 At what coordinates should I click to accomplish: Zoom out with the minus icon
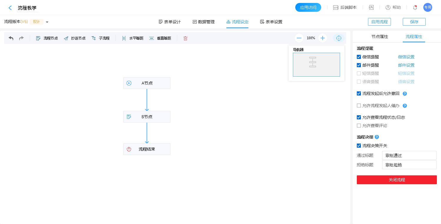(299, 38)
